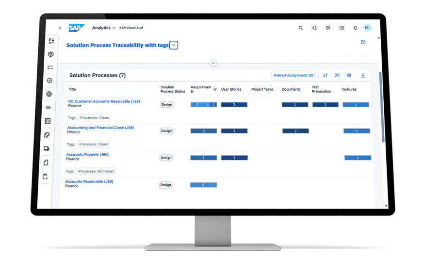Click Requirements bar 2 for Accounting and Financial Close
440x258 pixels.
click(204, 131)
